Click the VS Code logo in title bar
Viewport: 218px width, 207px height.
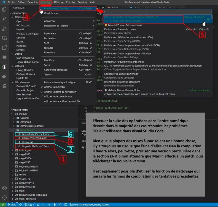click(x=3, y=2)
